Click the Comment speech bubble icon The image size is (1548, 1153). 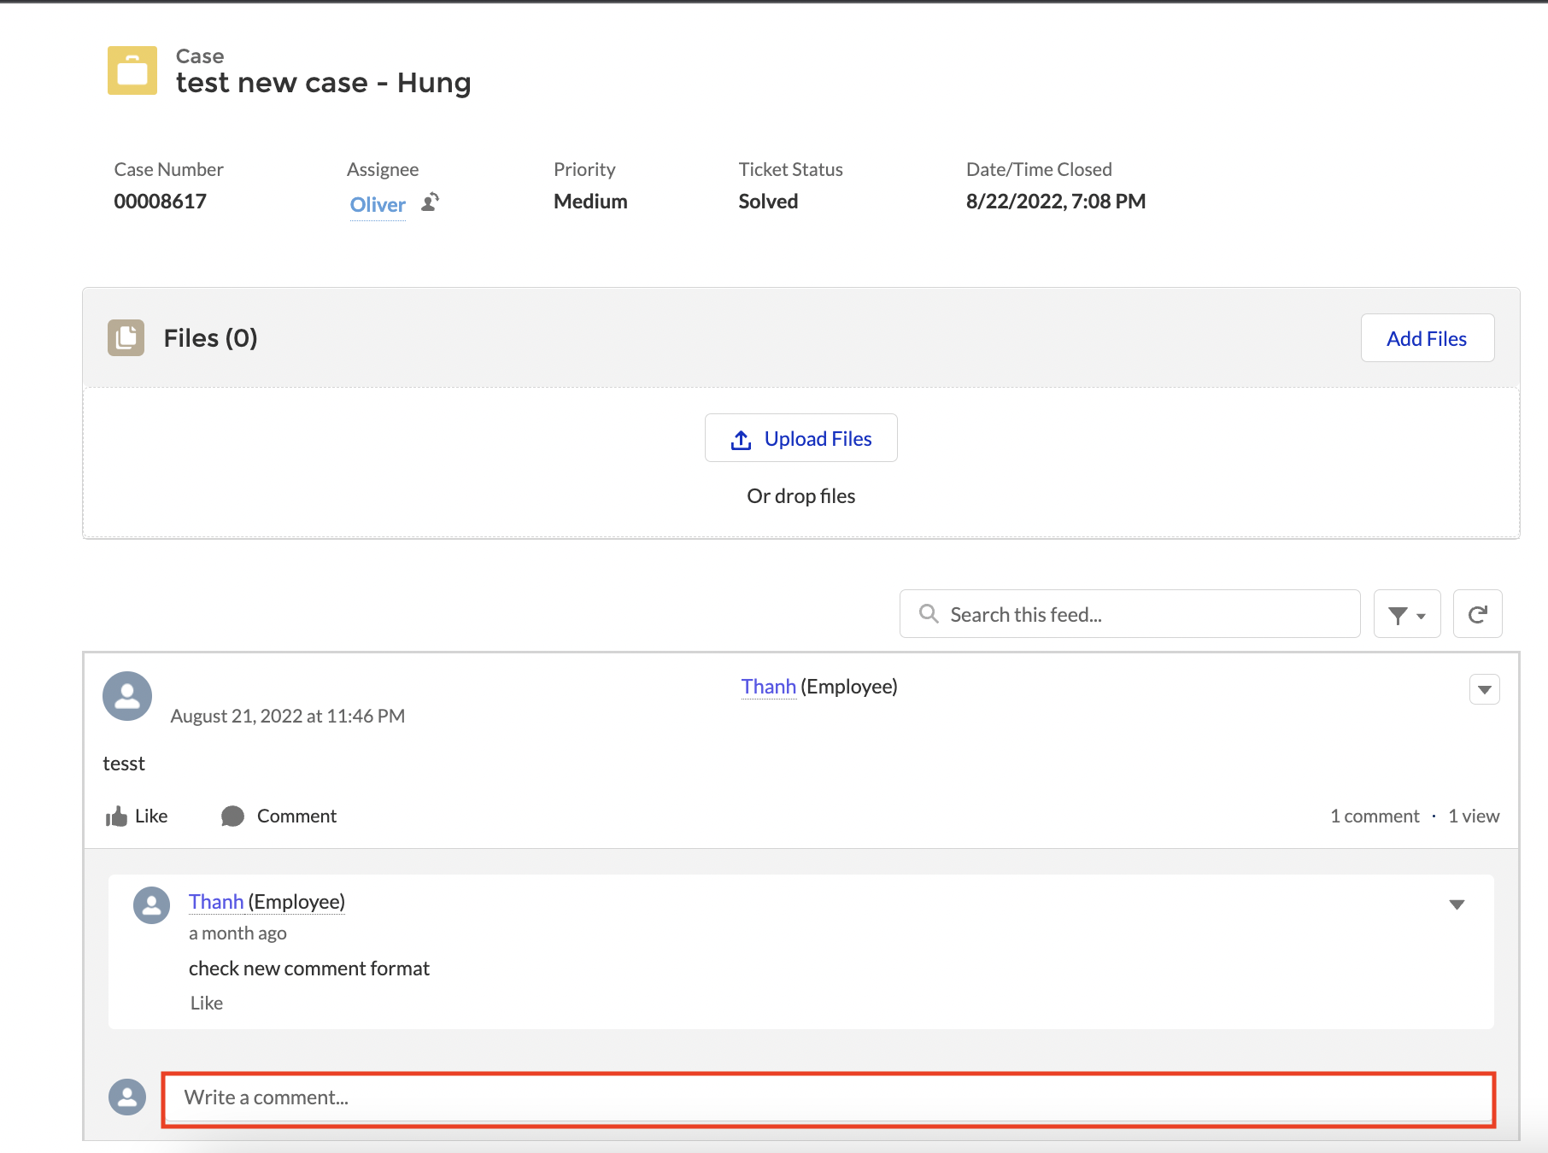[x=232, y=816]
